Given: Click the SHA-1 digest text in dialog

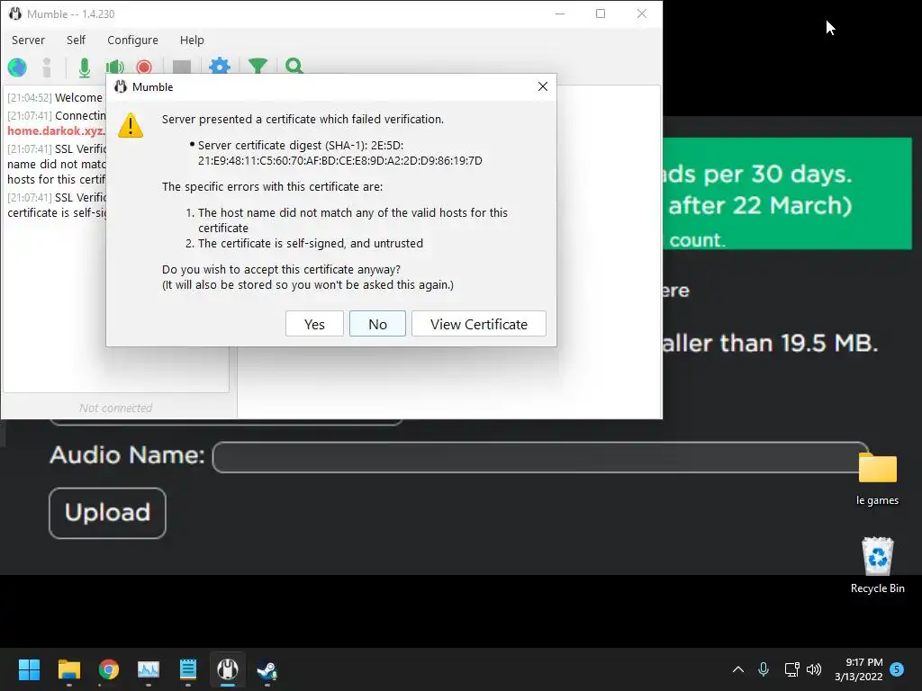Looking at the screenshot, I should 339,153.
